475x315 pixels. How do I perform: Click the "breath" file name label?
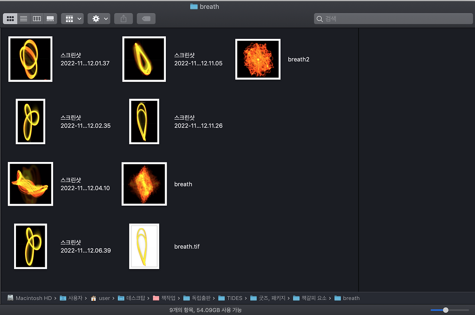[x=183, y=184]
